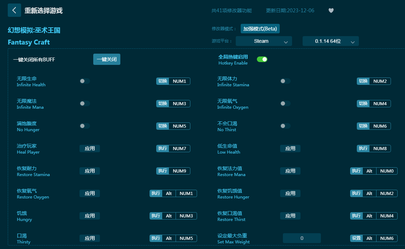Screen dimensions: 405x249
Task: Click the heart favorite icon
Action: tap(331, 11)
